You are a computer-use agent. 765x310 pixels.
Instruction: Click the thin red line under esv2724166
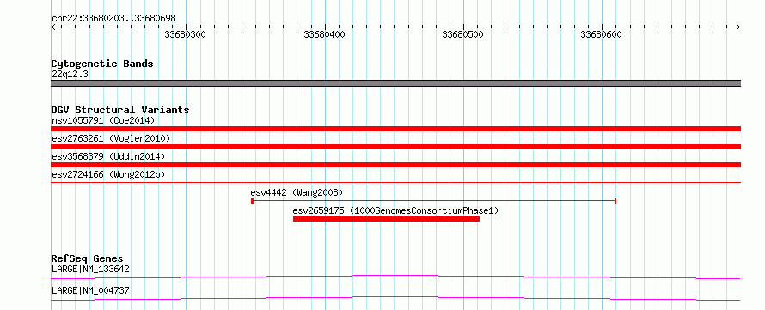tap(395, 182)
